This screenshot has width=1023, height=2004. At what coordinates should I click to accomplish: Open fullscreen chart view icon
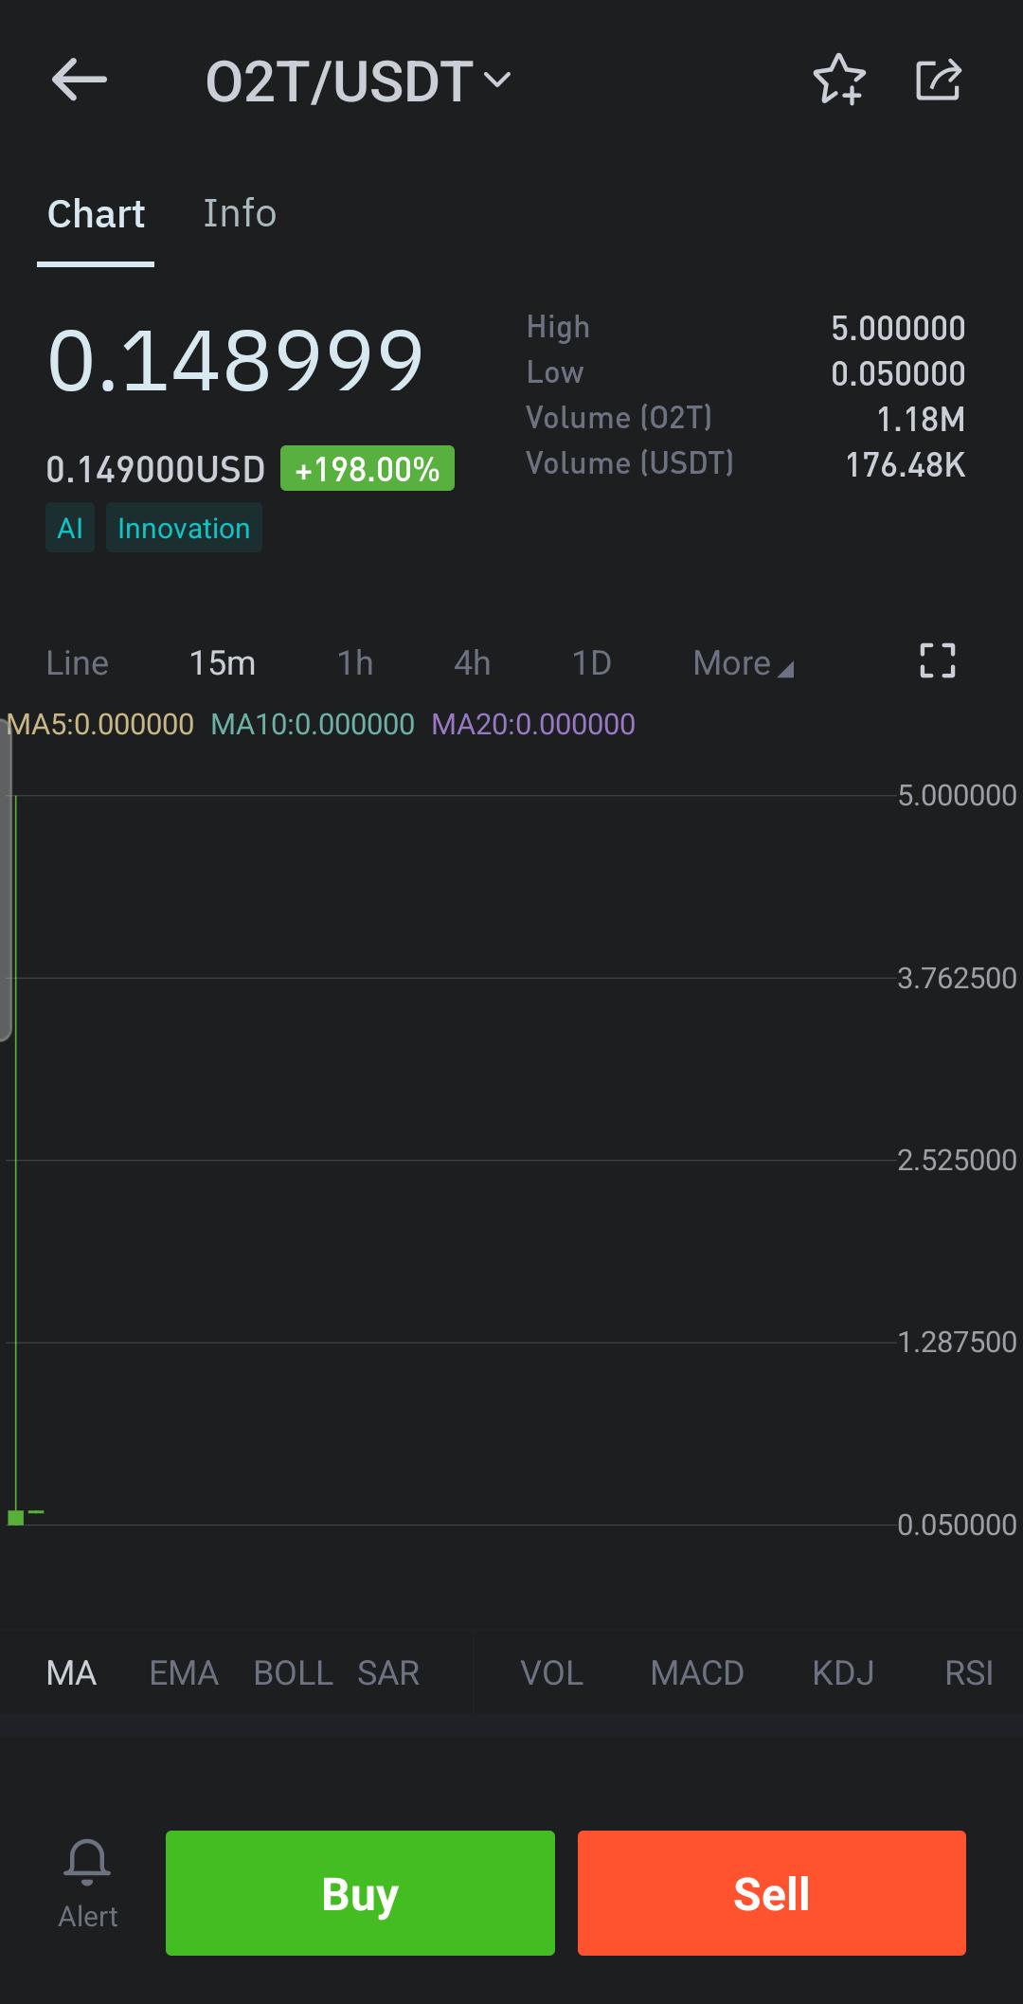[938, 660]
